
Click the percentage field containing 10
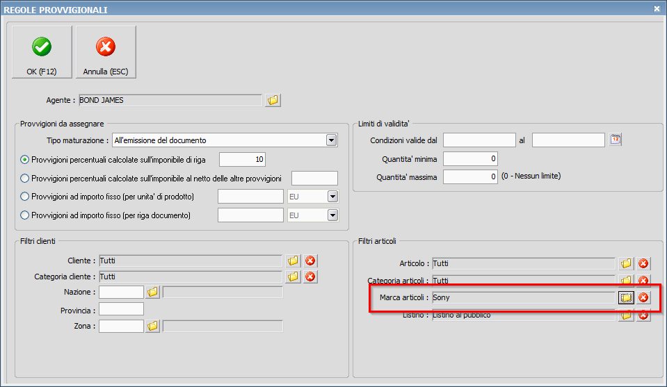pyautogui.click(x=243, y=159)
